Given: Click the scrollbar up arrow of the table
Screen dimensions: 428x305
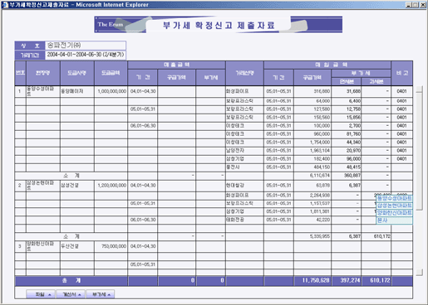Looking at the screenshot, I should point(420,89).
